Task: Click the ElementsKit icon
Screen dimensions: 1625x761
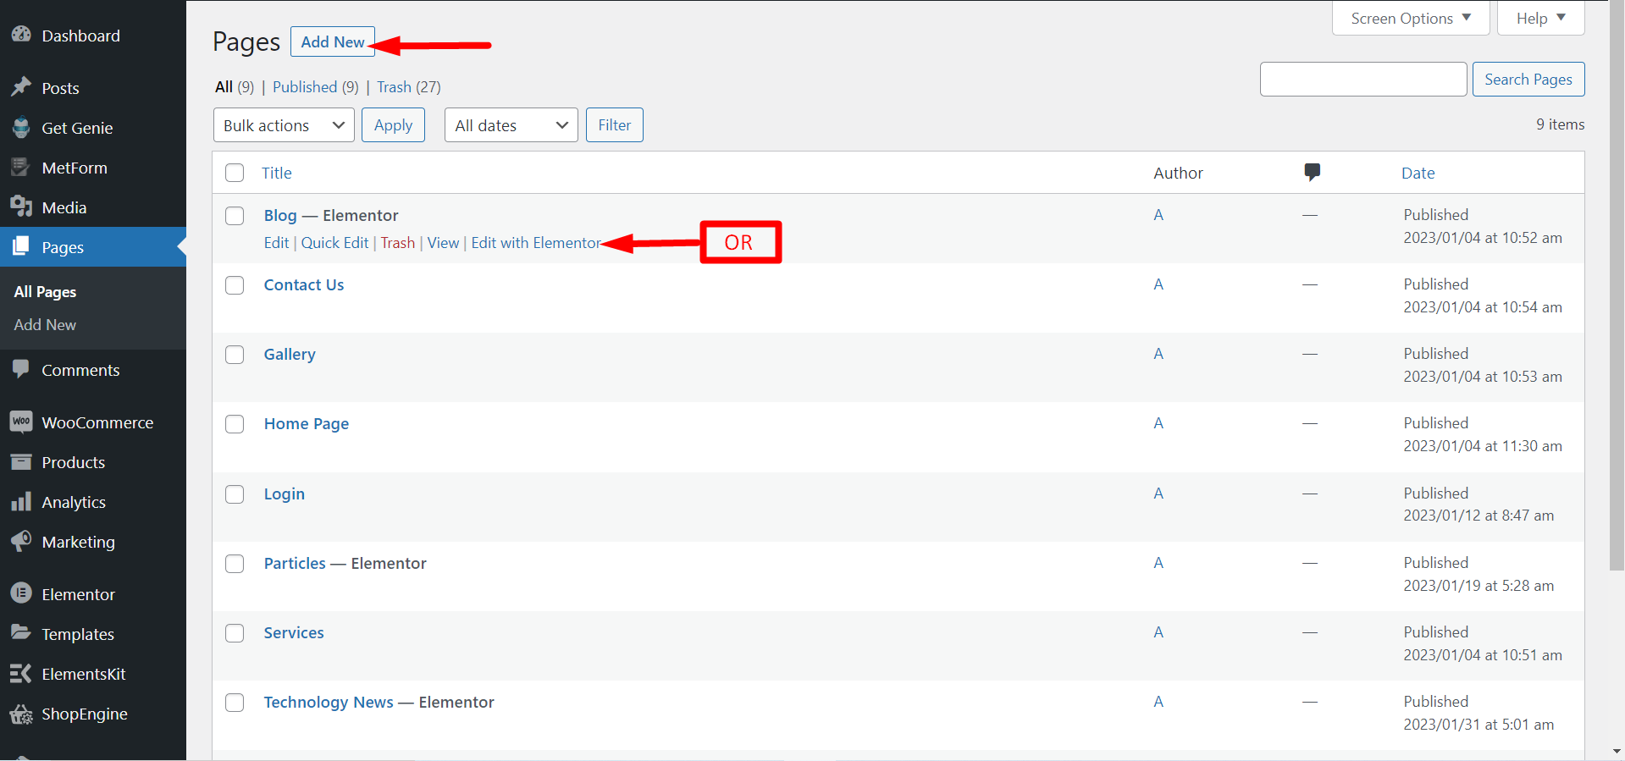Action: point(21,673)
